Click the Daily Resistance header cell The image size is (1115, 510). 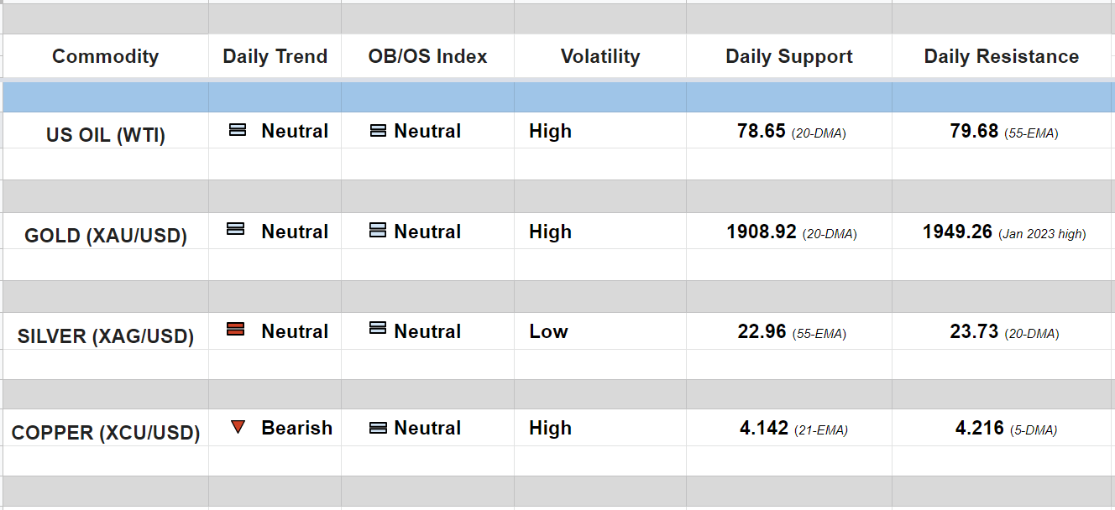pyautogui.click(x=1001, y=56)
